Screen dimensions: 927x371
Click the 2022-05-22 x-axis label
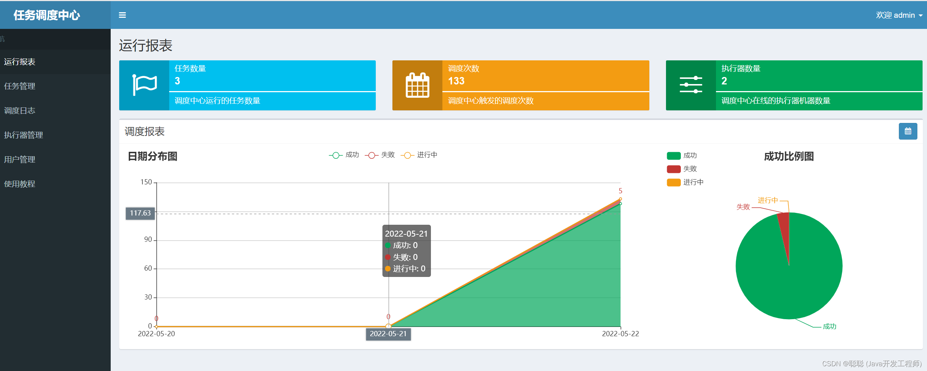tap(620, 334)
